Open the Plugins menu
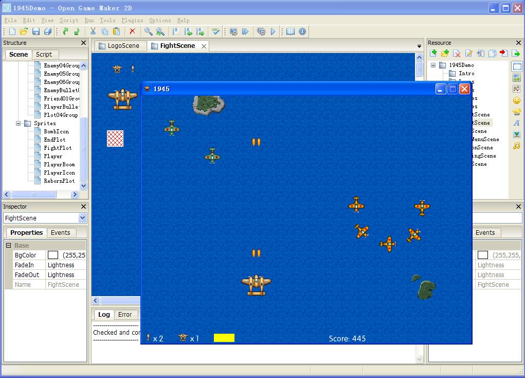525x378 pixels. [x=132, y=20]
